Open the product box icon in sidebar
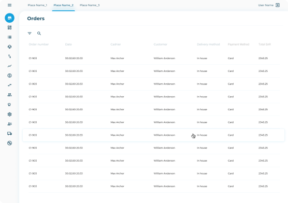 pos(9,47)
